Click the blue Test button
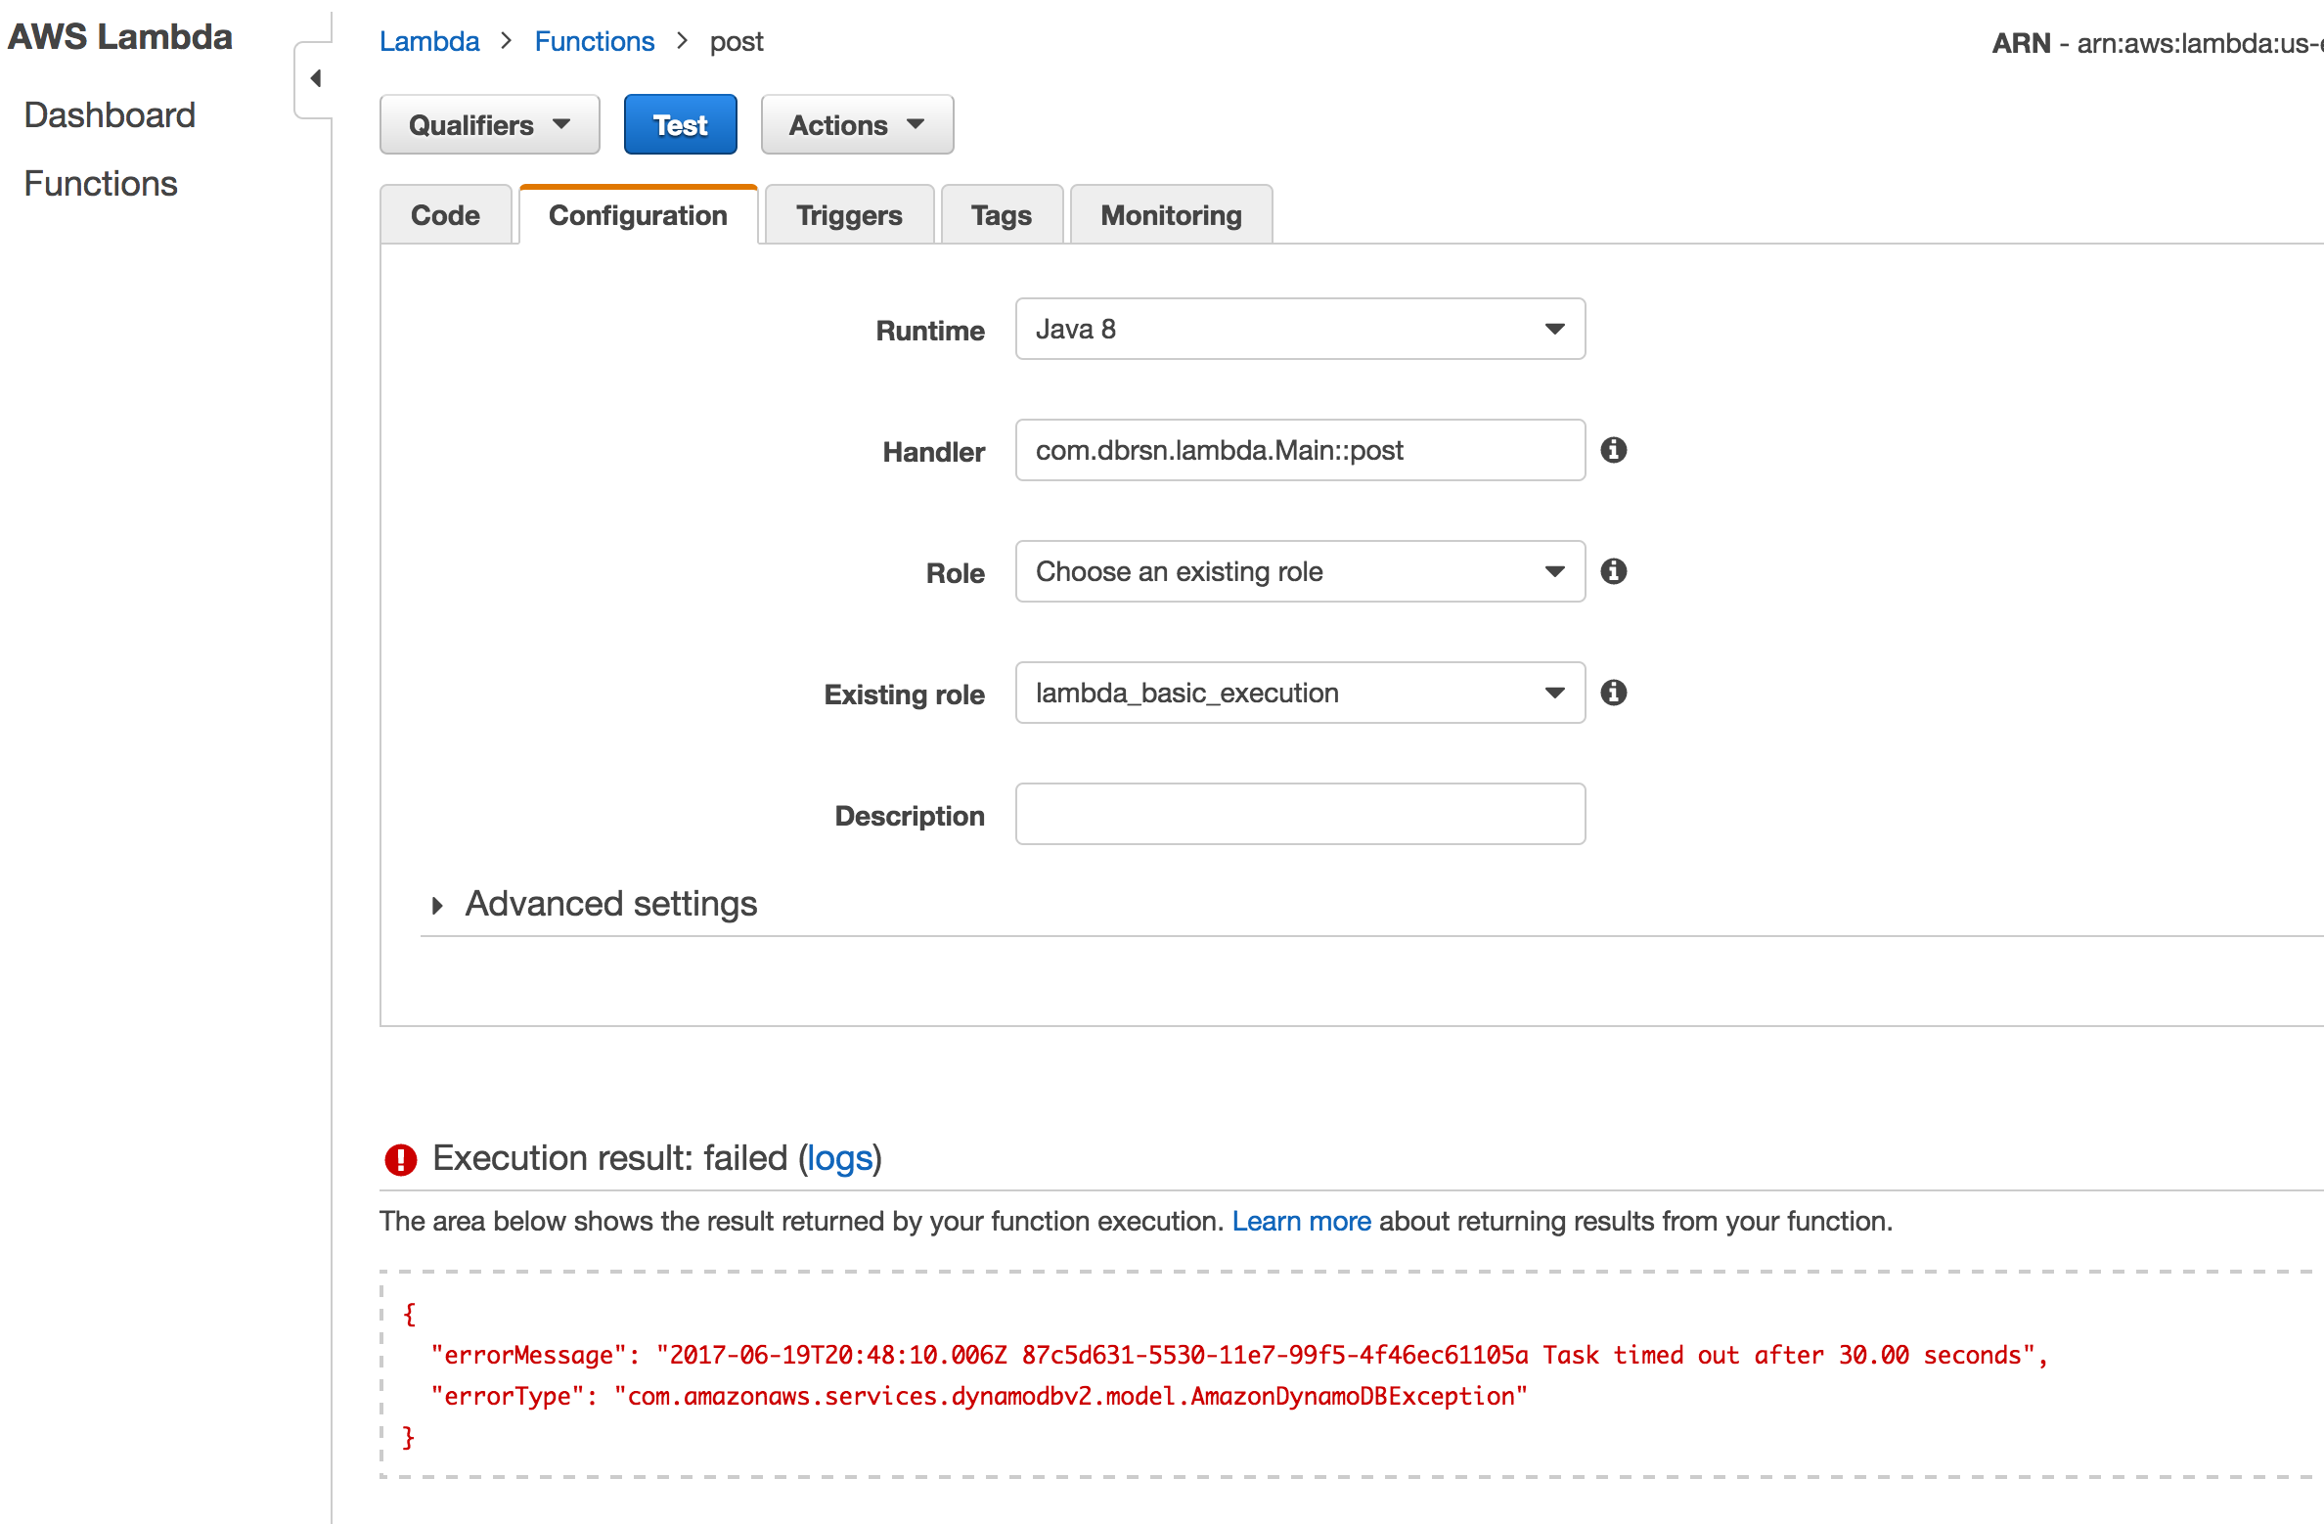 [x=681, y=124]
